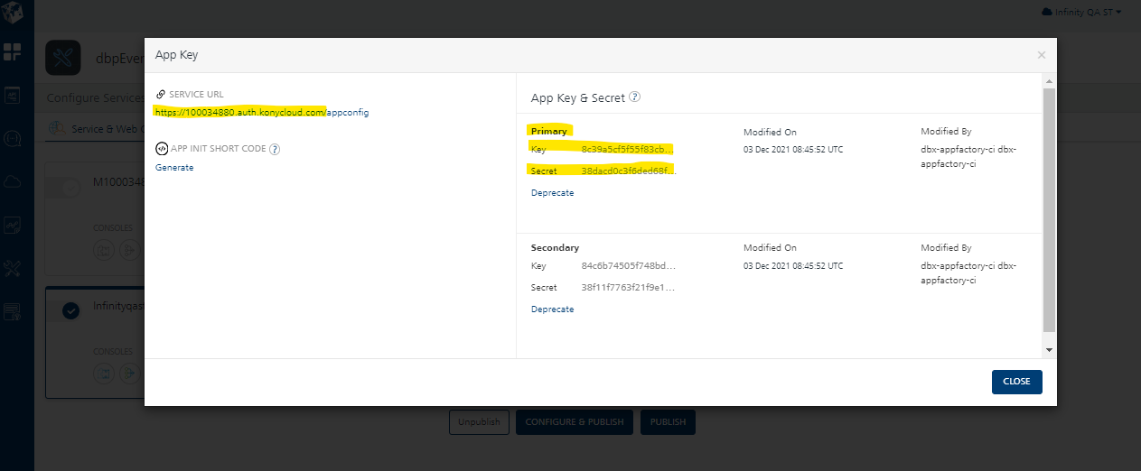Click the Unpublish button
1141x471 pixels.
479,422
